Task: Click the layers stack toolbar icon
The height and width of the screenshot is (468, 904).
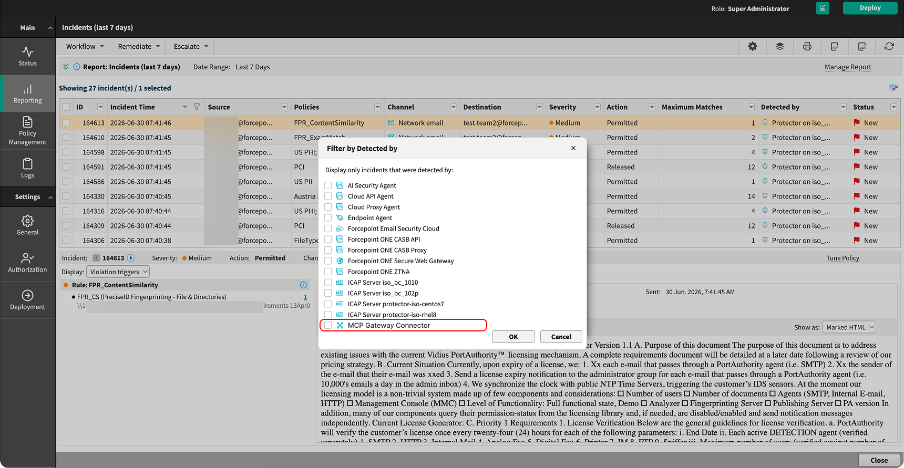Action: pos(780,46)
